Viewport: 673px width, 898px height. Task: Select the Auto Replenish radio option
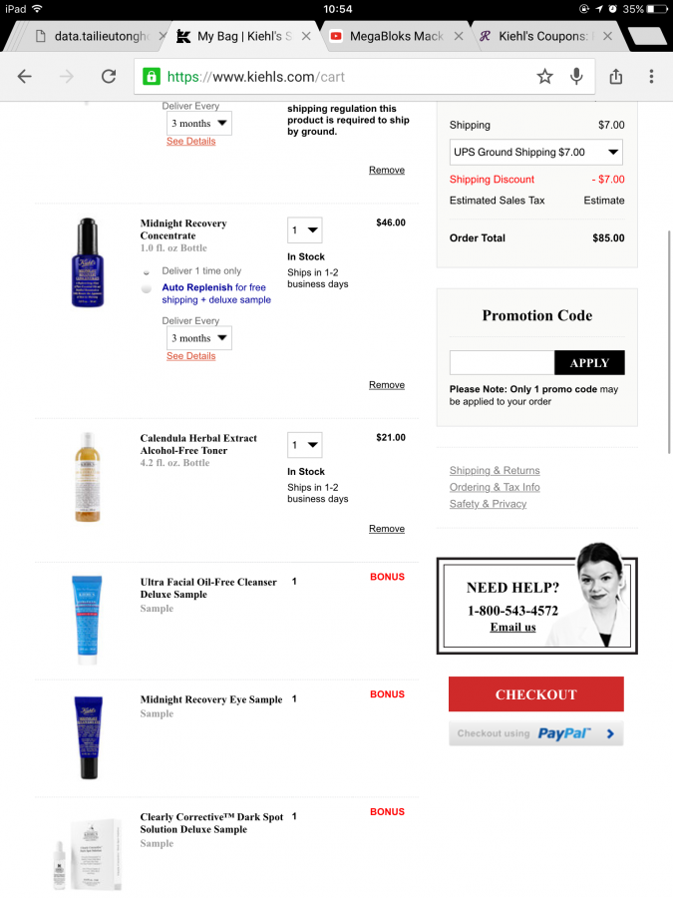(x=147, y=288)
